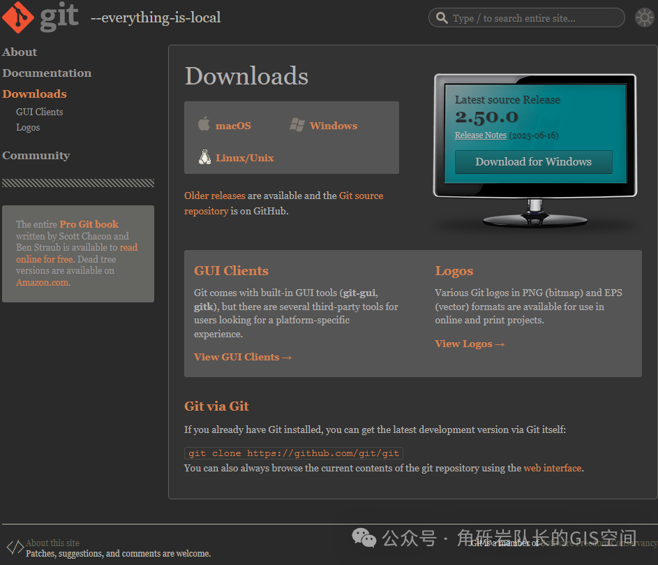Toggle the dark/light theme sun icon
658x565 pixels.
click(x=644, y=17)
